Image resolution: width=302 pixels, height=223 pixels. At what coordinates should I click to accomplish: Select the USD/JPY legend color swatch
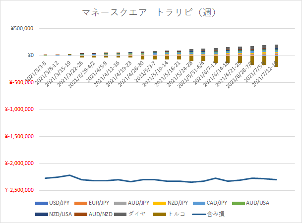tap(42, 203)
